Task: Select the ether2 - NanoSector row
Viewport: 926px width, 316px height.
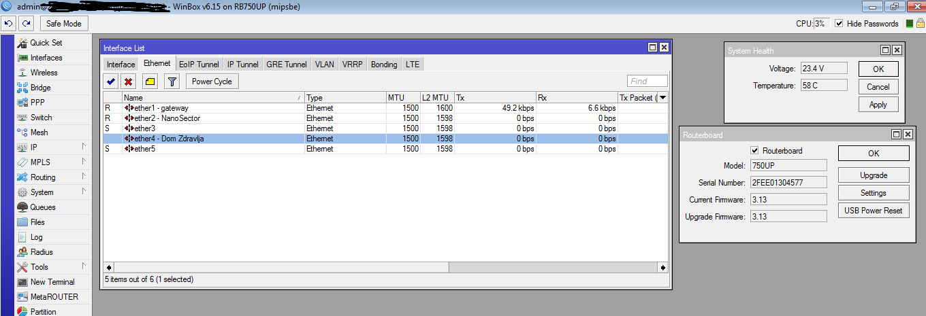Action: coord(385,118)
